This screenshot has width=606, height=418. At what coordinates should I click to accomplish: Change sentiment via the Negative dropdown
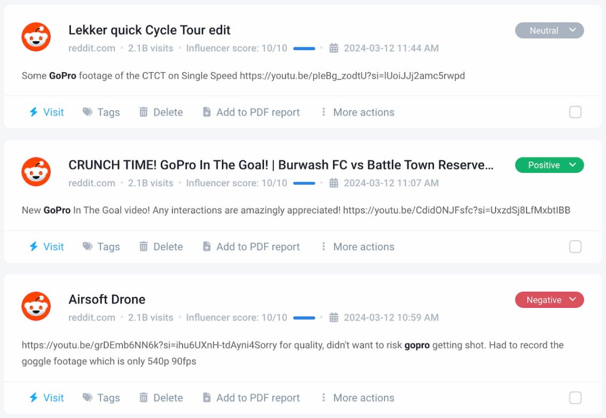pos(549,300)
